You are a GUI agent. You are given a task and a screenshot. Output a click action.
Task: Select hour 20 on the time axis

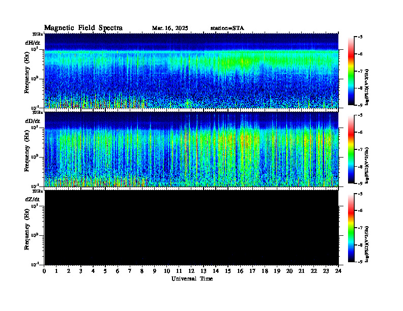point(290,271)
